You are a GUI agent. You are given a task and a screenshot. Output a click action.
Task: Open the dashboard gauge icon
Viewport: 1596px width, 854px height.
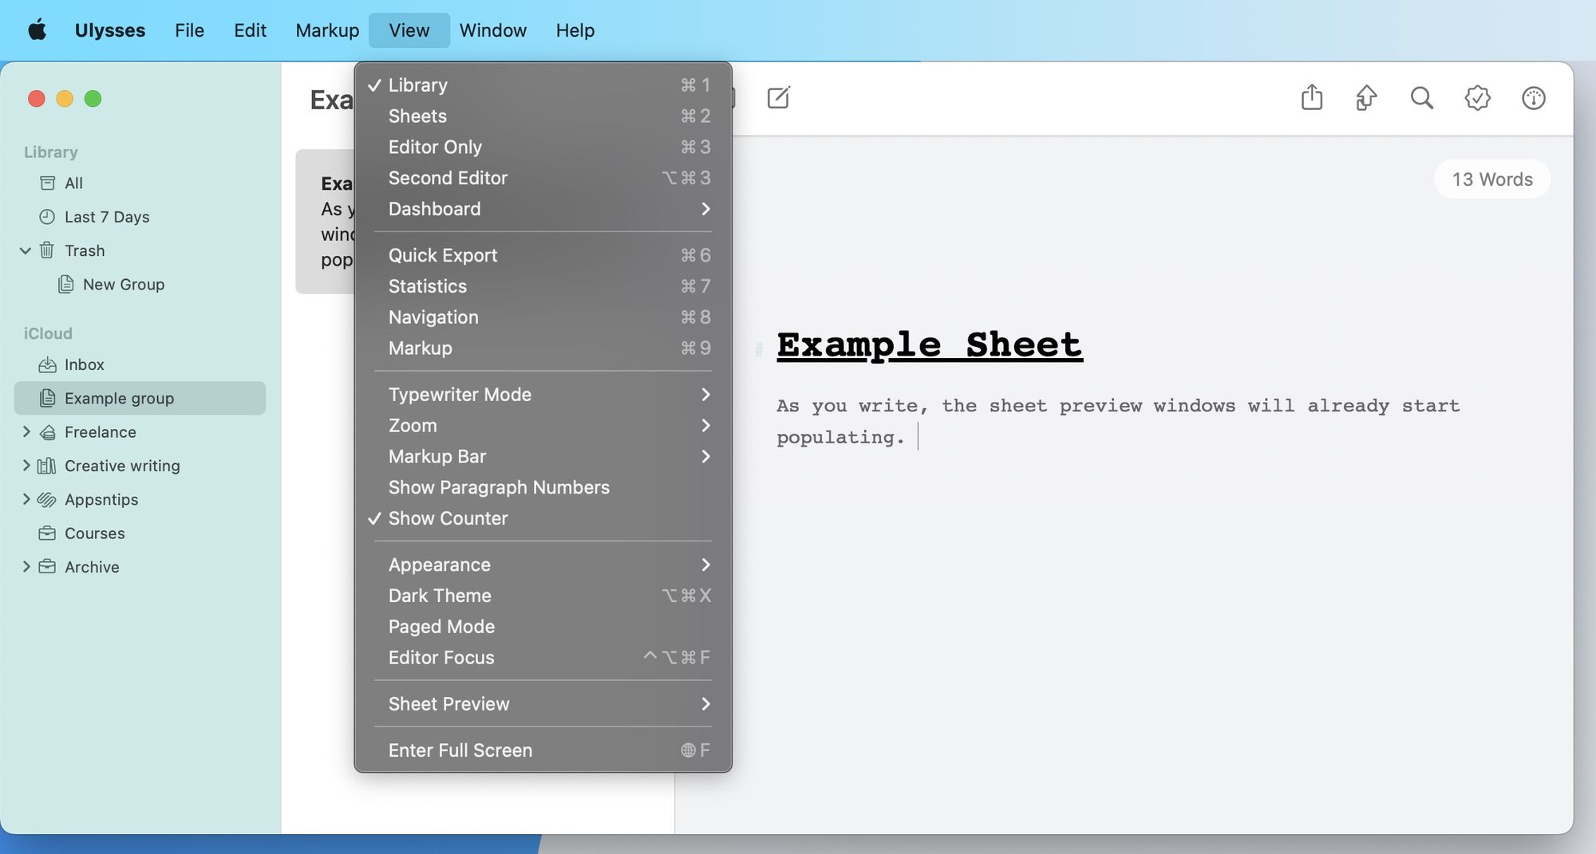1533,98
